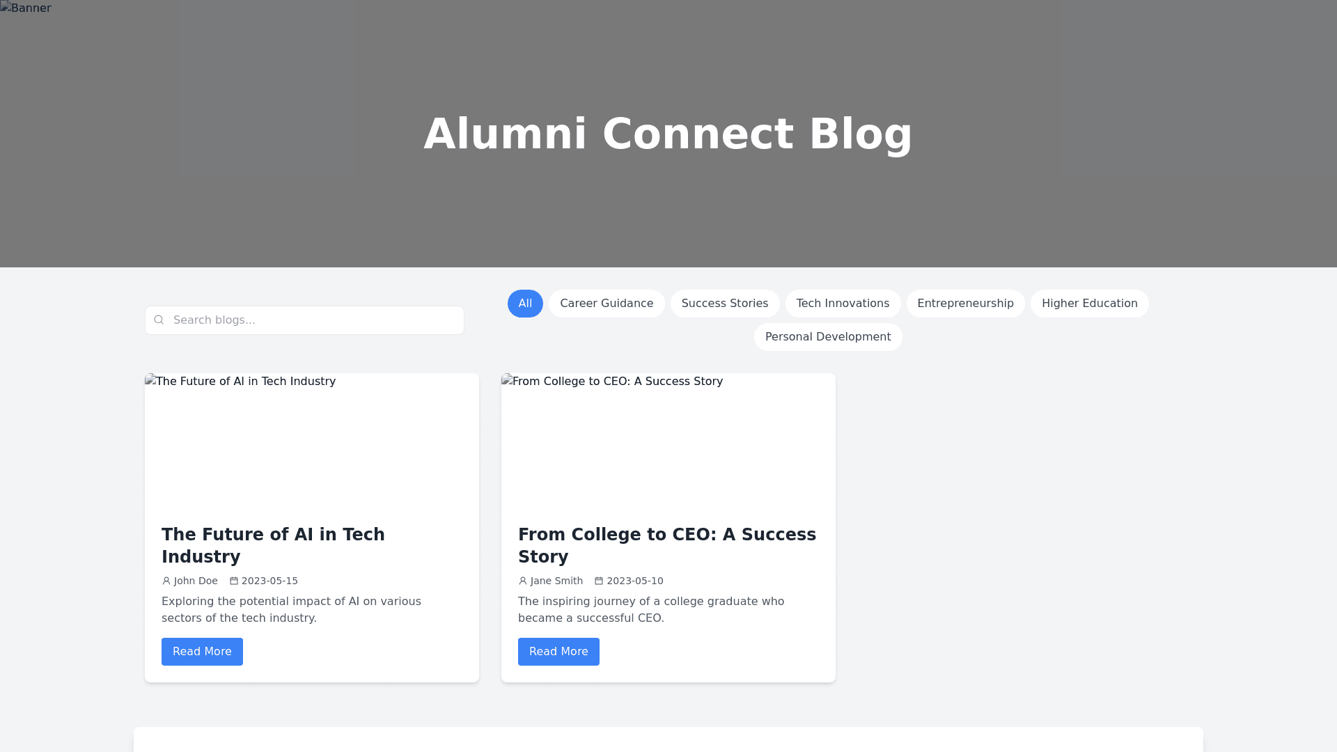Viewport: 1337px width, 752px height.
Task: Click the author icon beside John Doe
Action: tap(166, 581)
